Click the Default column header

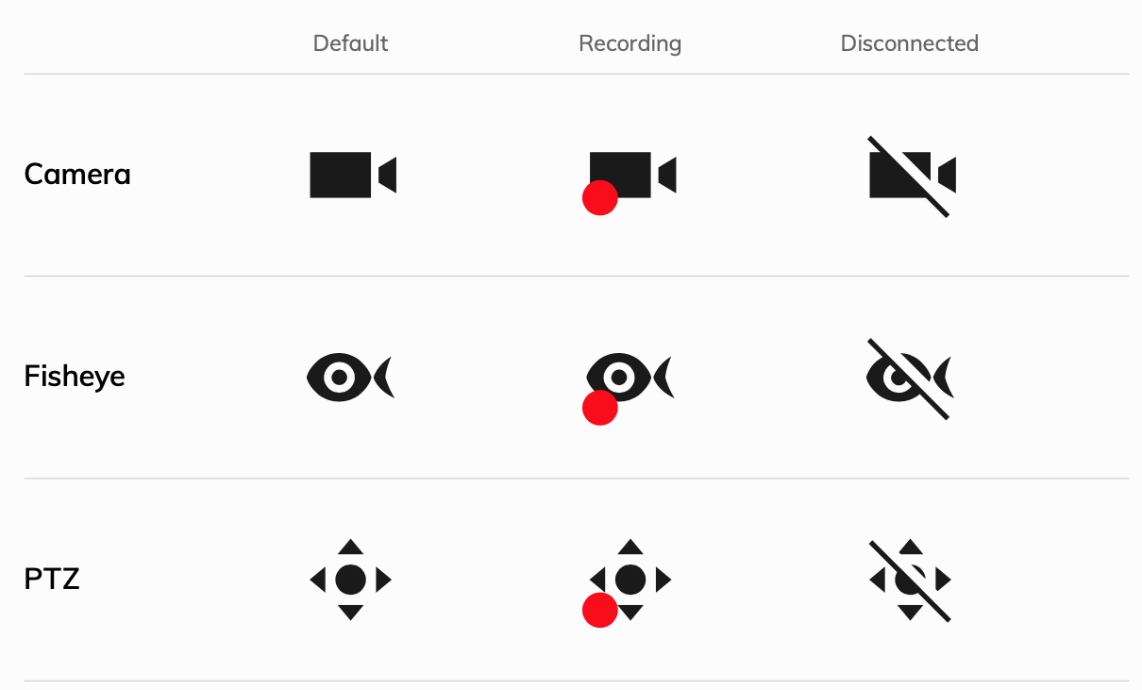[x=350, y=43]
